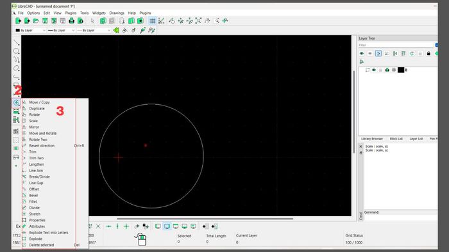Hide all layers with the grey eye icon

pos(370,53)
